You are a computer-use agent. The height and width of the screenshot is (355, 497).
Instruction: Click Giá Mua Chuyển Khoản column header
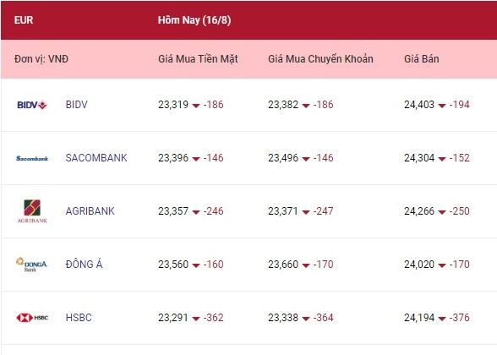320,59
